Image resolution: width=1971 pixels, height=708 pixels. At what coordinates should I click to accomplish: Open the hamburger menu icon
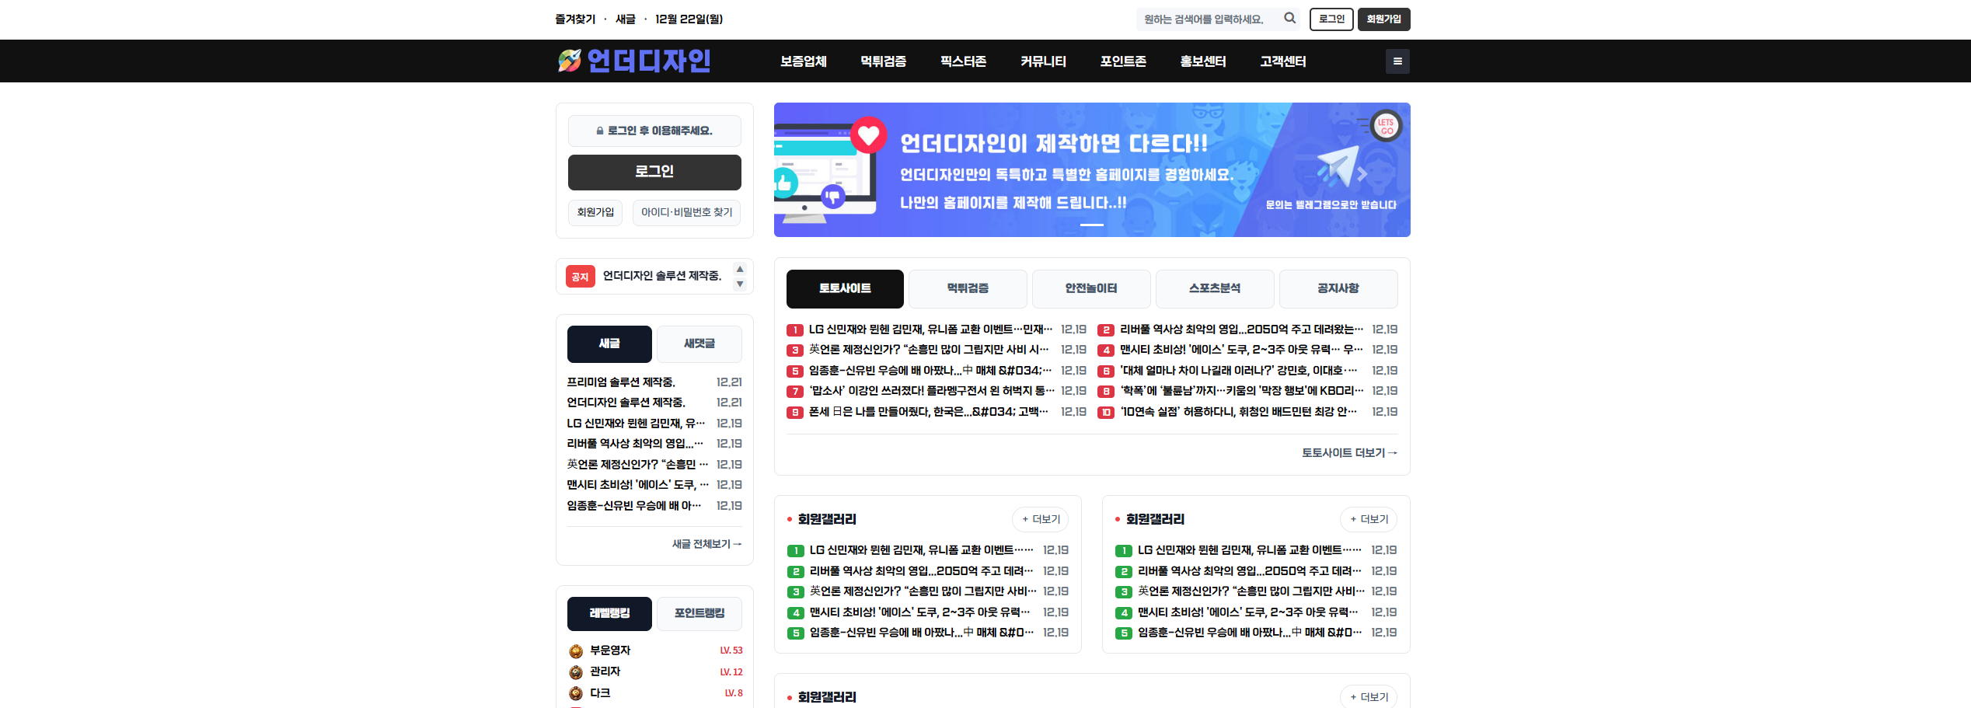pyautogui.click(x=1397, y=61)
